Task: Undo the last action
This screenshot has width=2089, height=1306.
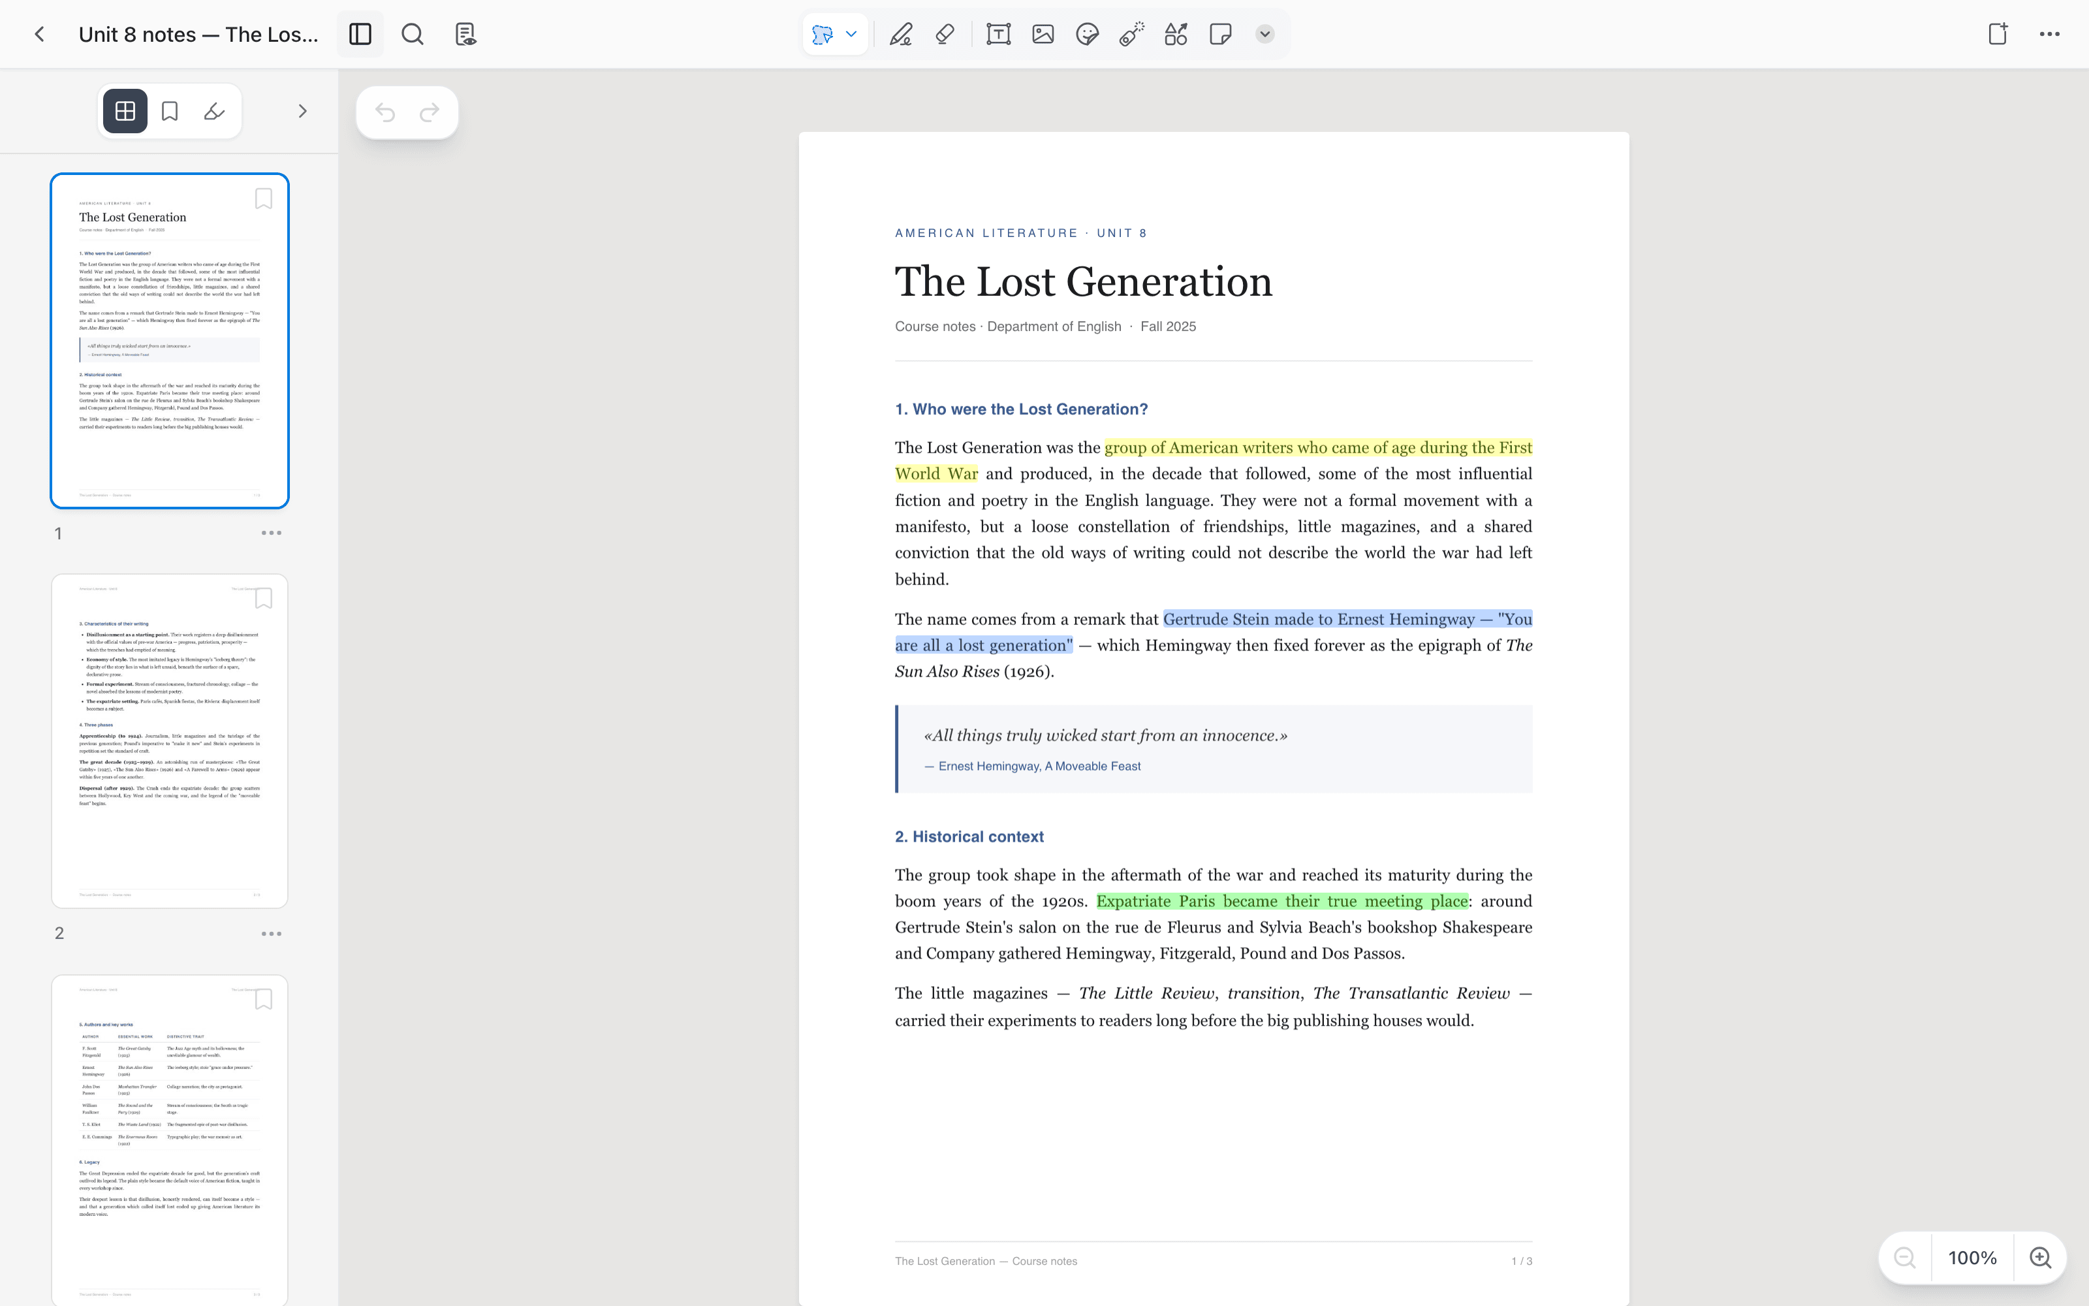Action: click(x=385, y=112)
